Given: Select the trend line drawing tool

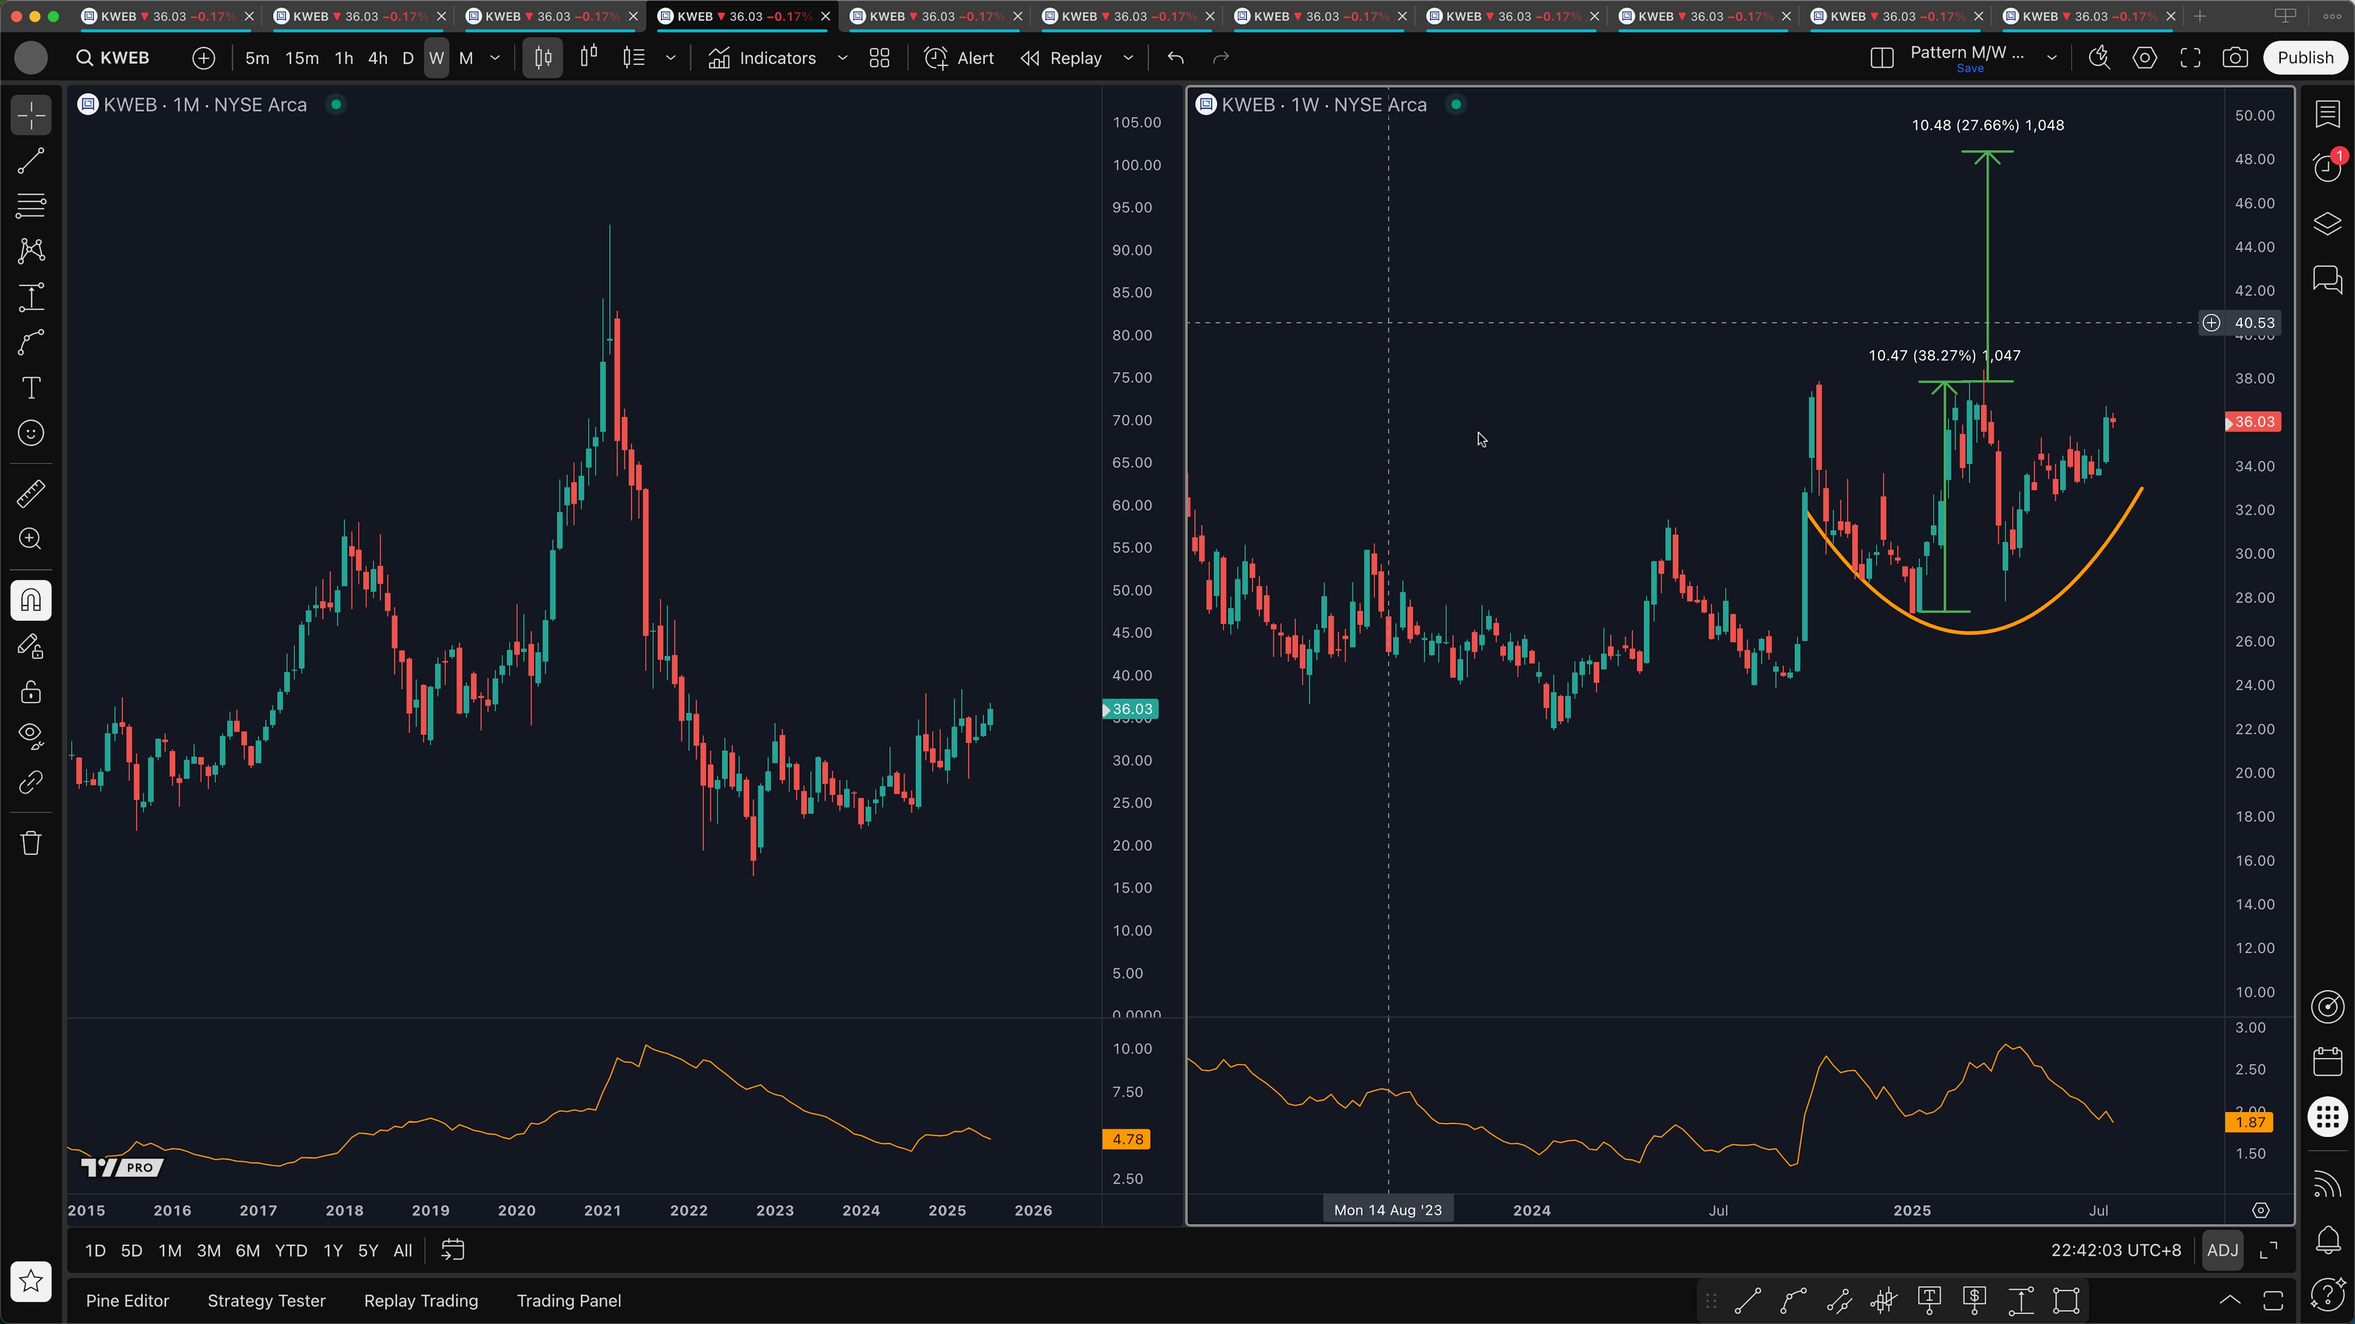Looking at the screenshot, I should point(31,162).
